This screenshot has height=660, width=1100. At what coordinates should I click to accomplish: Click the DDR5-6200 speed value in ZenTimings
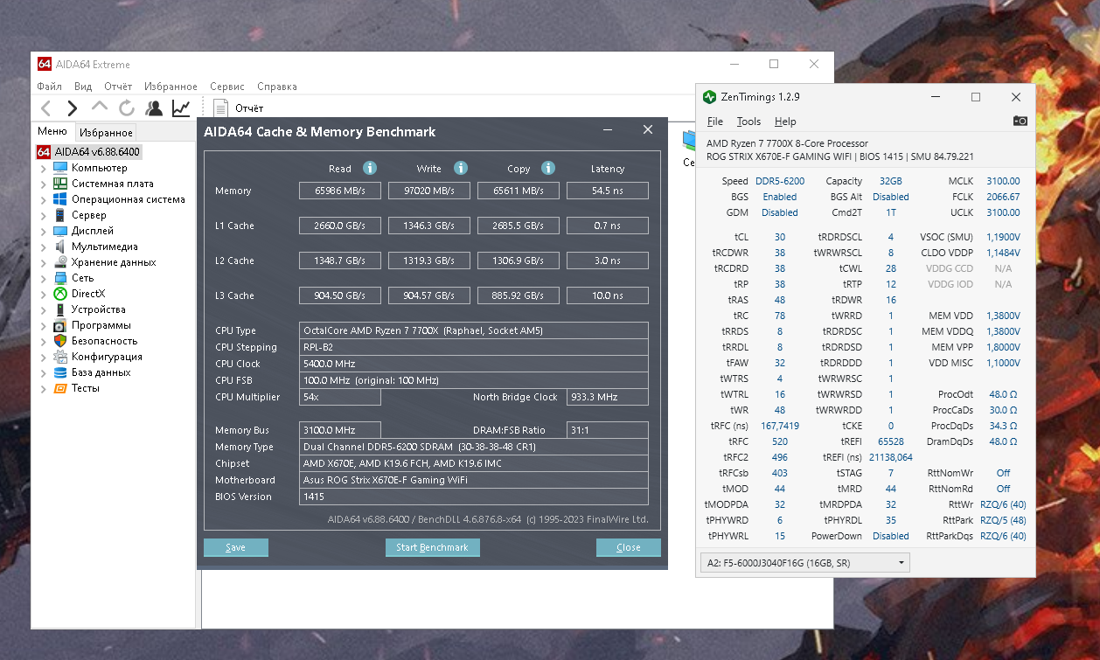(780, 181)
